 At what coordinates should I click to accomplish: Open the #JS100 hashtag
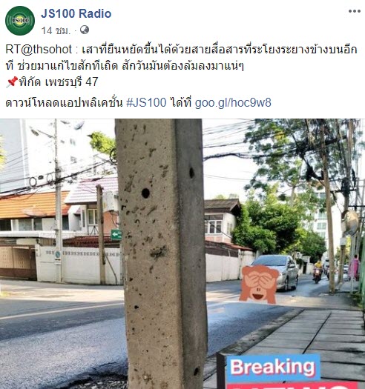[146, 102]
